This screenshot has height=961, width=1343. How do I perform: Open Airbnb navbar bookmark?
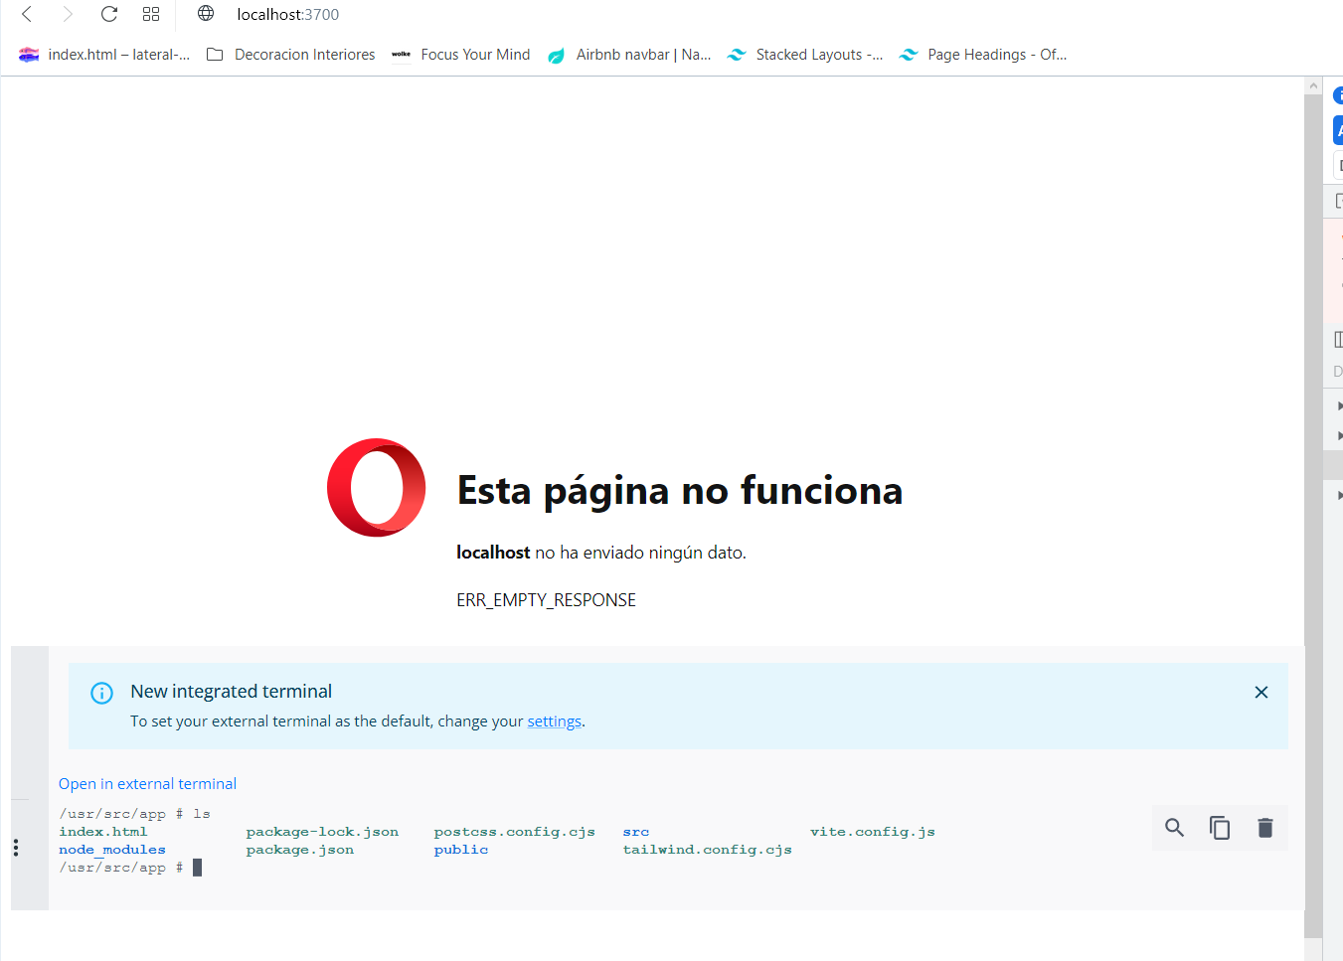tap(629, 55)
